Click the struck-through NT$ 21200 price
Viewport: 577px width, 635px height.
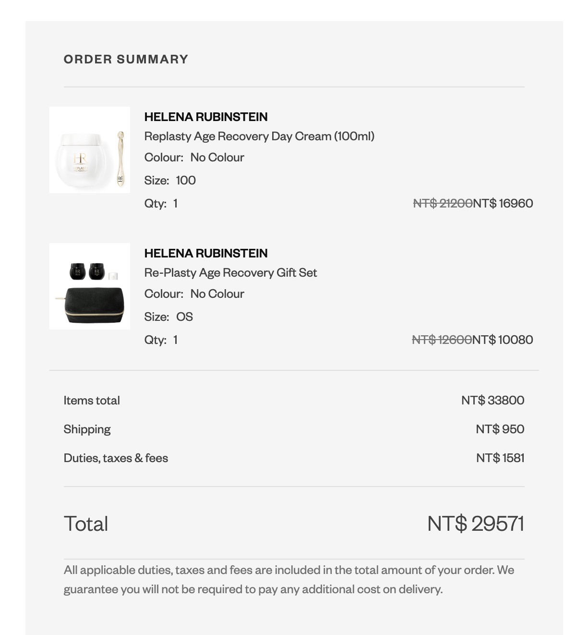tap(443, 203)
